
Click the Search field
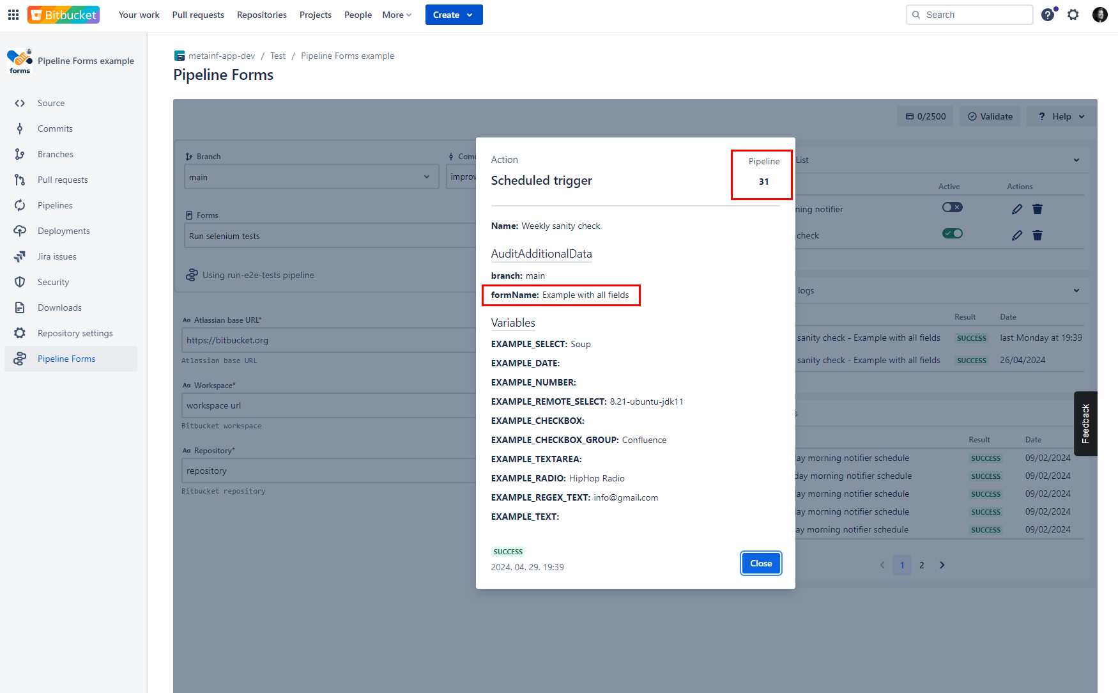pos(969,15)
